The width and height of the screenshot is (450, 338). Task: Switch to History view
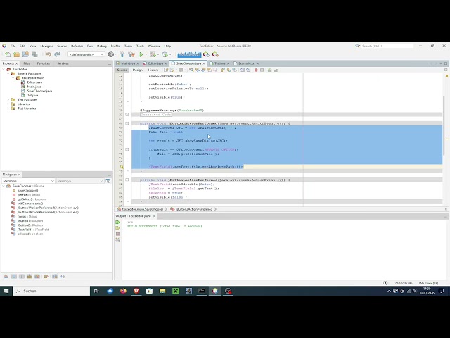click(x=153, y=70)
